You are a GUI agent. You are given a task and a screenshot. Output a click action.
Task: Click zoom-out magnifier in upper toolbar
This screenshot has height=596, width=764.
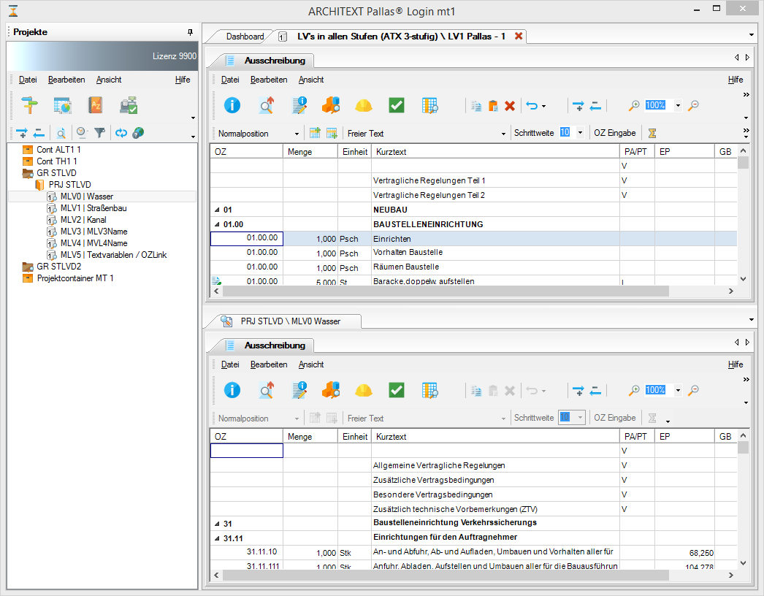point(693,105)
